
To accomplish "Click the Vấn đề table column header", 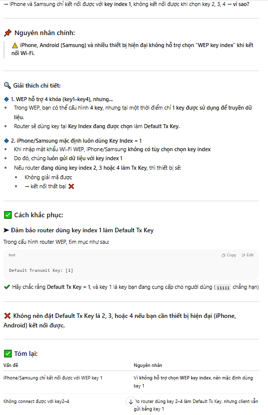I will (11, 365).
